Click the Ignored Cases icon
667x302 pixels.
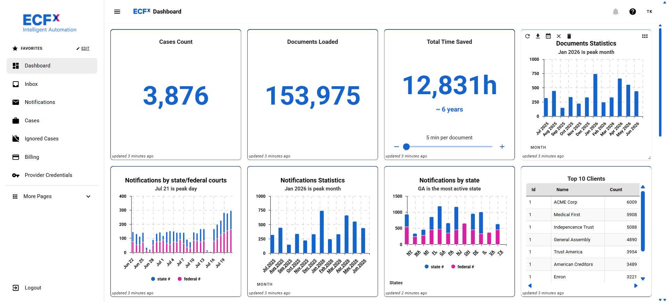[16, 139]
